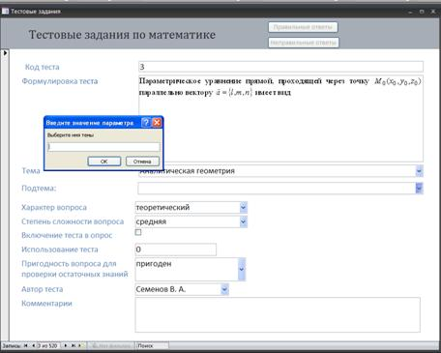Go to the first record

[x=25, y=345]
